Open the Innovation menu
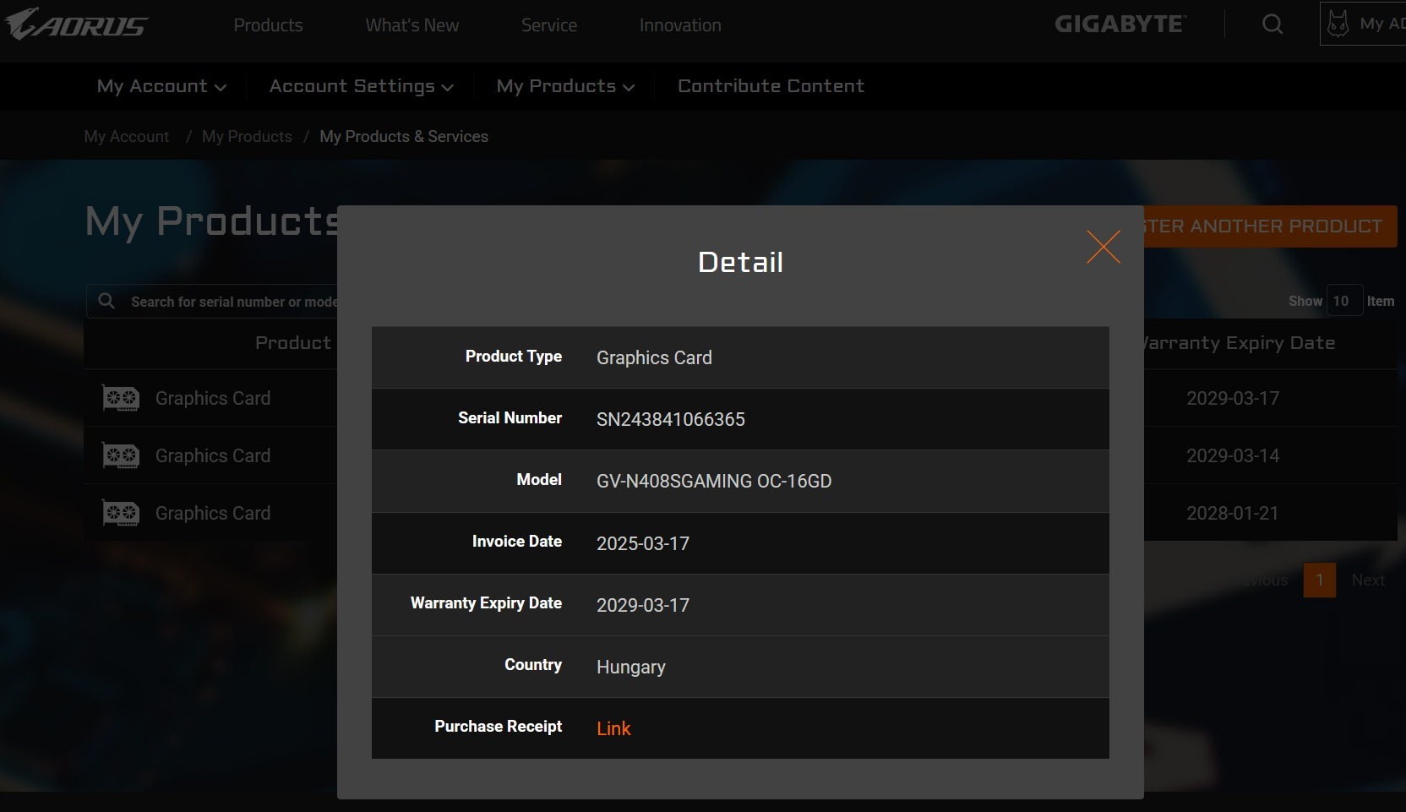This screenshot has width=1406, height=812. [680, 25]
